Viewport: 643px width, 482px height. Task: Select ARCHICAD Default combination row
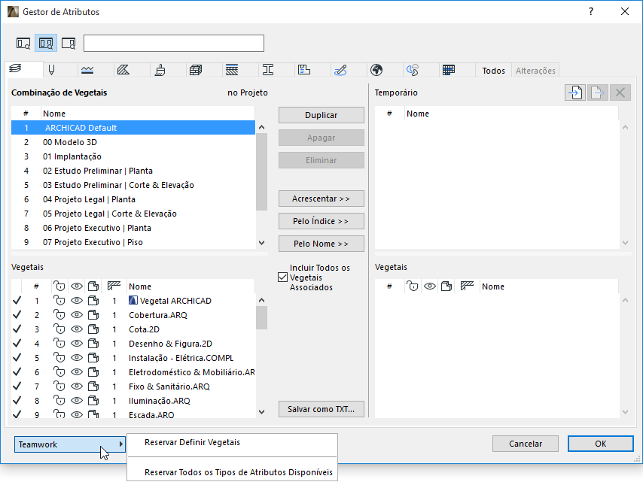tap(133, 128)
